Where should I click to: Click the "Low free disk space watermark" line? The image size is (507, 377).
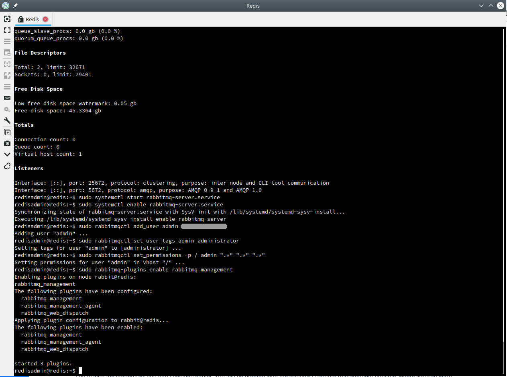click(x=75, y=104)
